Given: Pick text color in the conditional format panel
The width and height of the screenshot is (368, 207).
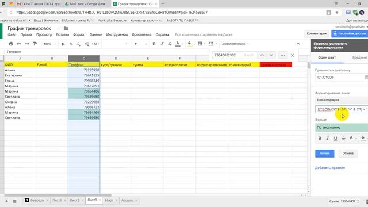Looking at the screenshot, I should (x=351, y=138).
